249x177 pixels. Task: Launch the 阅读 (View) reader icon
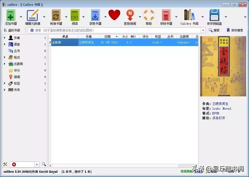(x=75, y=16)
